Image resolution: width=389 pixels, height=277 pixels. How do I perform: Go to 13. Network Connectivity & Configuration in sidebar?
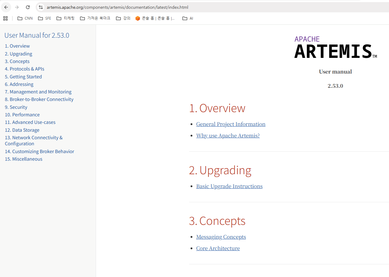tap(34, 140)
